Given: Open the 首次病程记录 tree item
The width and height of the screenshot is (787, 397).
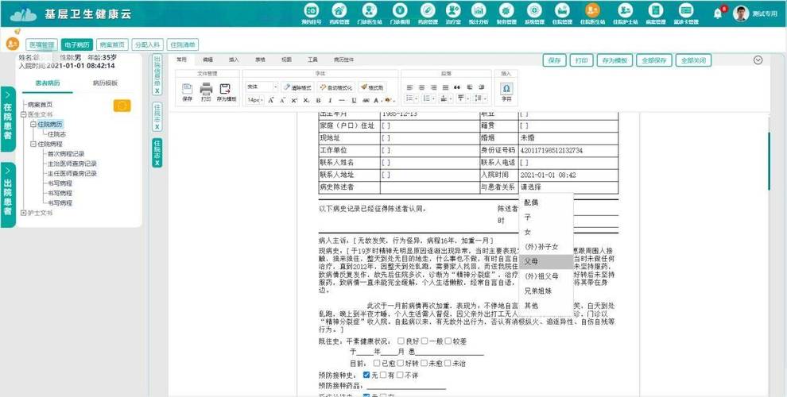Looking at the screenshot, I should point(66,154).
